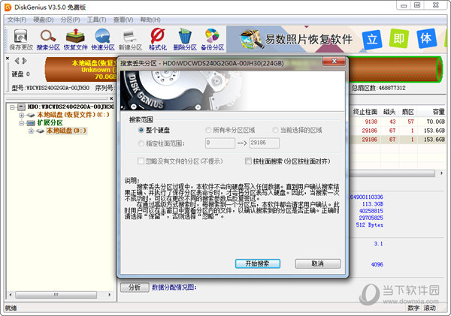Click the previous disk arrow
The height and width of the screenshot is (316, 451).
pyautogui.click(x=17, y=61)
